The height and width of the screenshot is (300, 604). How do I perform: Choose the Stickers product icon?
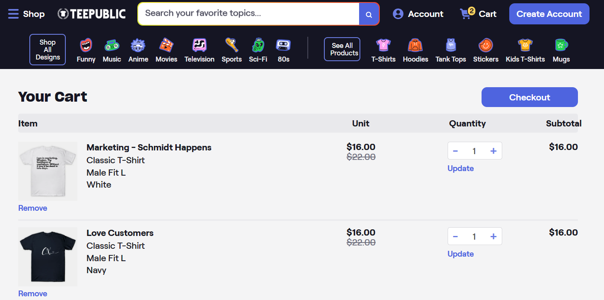pyautogui.click(x=486, y=45)
